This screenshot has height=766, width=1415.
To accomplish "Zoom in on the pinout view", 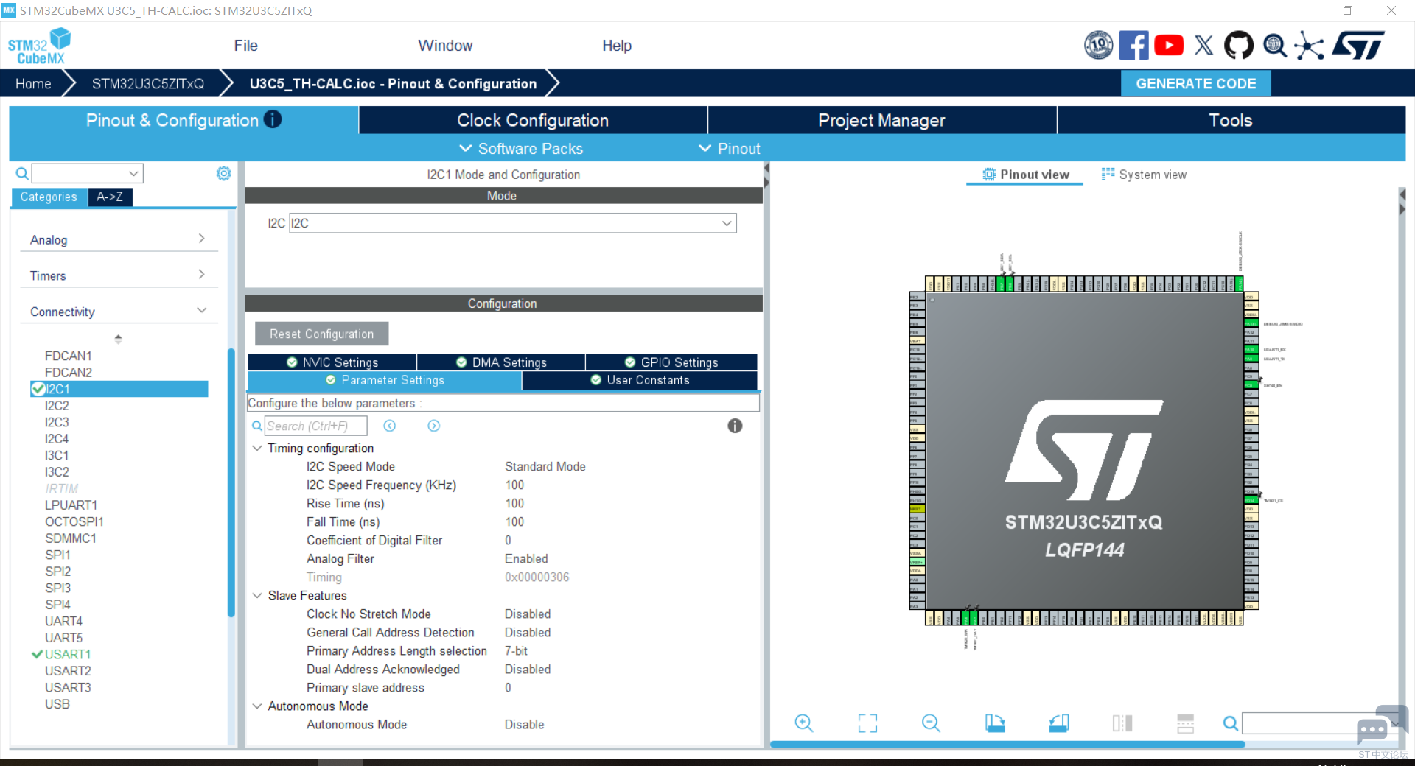I will 804,723.
